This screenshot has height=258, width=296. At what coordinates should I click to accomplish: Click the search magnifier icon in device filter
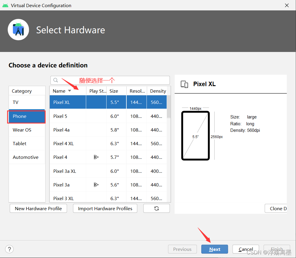(56, 80)
